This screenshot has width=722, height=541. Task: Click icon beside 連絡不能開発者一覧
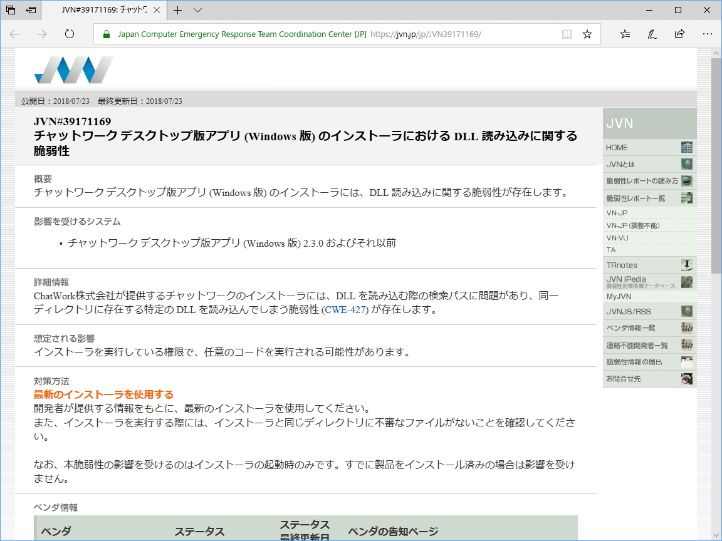click(686, 345)
